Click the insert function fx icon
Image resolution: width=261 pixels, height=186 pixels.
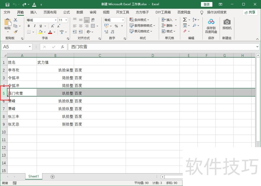coord(62,47)
